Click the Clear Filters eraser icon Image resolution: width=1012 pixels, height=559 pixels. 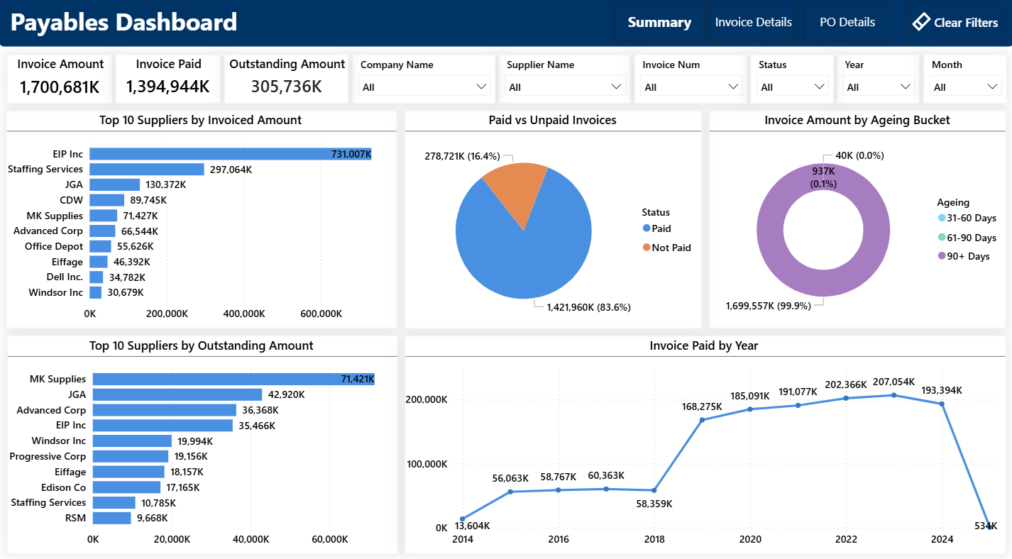click(921, 22)
